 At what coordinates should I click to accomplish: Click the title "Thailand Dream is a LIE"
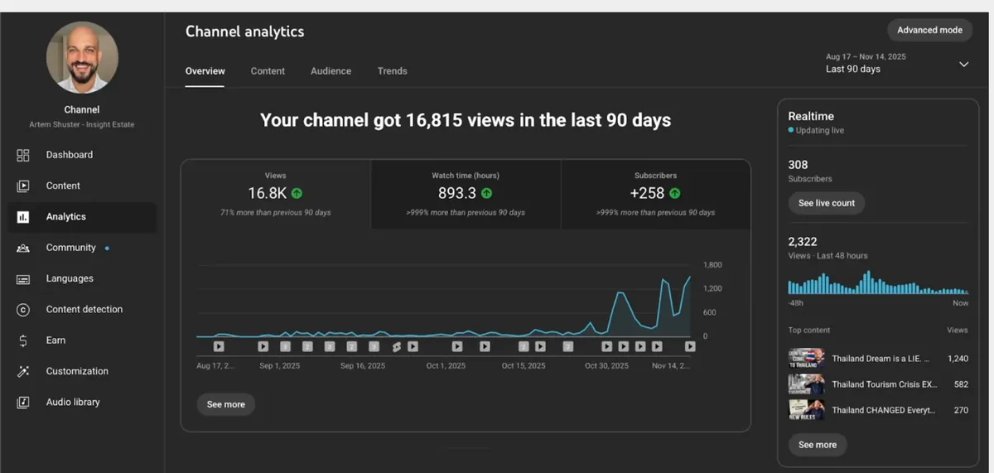coord(881,359)
